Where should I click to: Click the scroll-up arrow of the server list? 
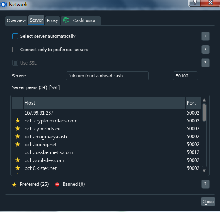click(204, 100)
